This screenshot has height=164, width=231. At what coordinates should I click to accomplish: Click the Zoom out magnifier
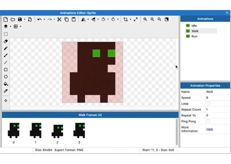click(152, 19)
